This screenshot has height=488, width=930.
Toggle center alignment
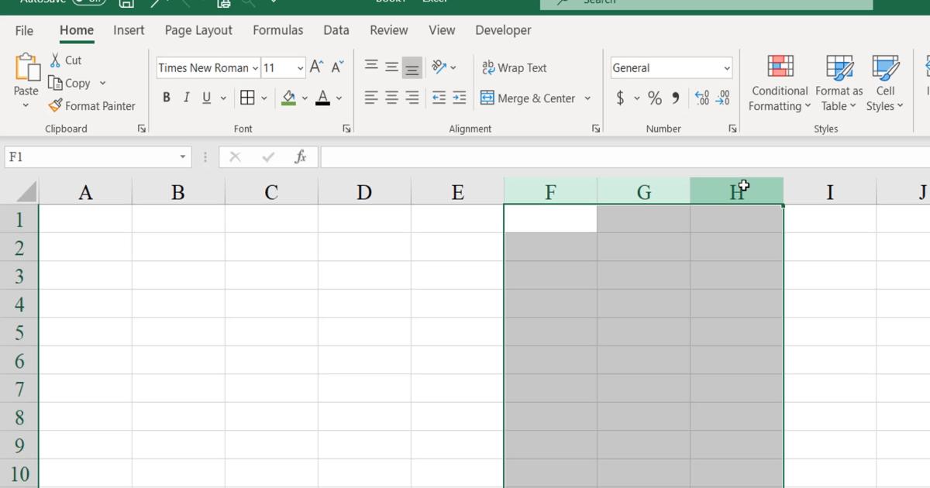(390, 97)
